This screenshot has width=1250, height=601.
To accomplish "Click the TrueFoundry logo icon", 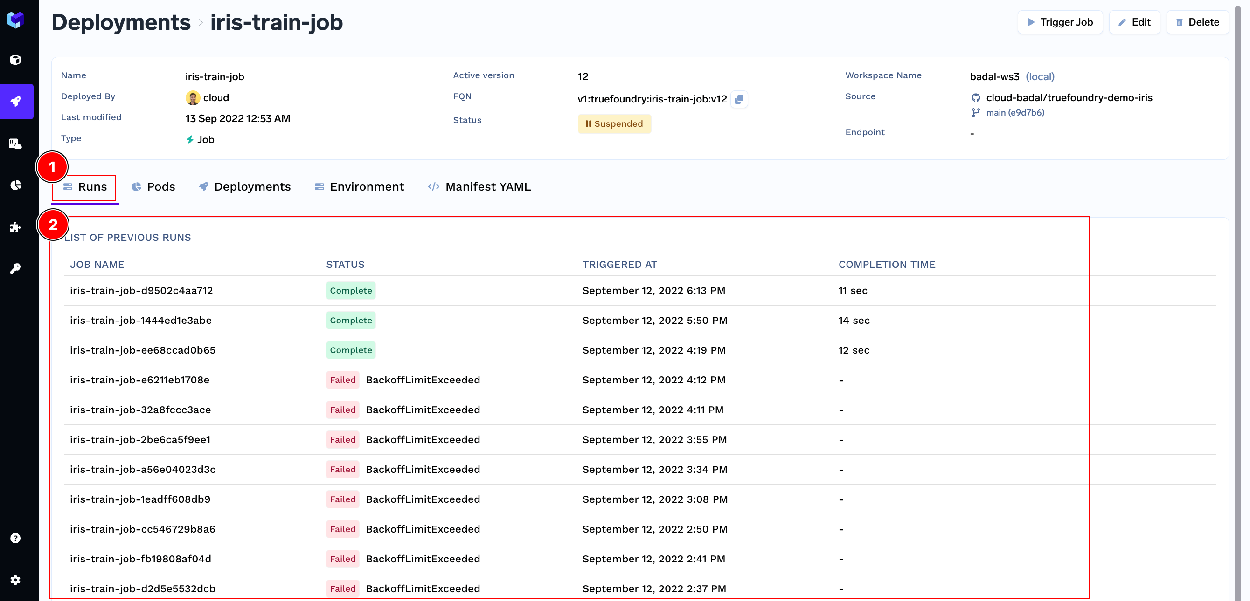I will pos(15,20).
